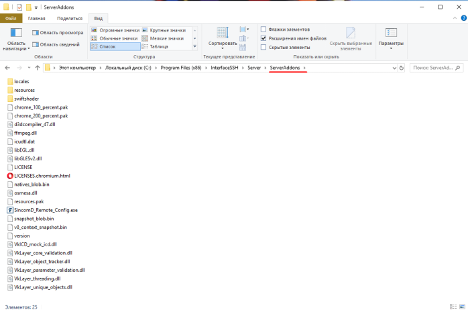Select the locales folder icon

click(x=9, y=81)
